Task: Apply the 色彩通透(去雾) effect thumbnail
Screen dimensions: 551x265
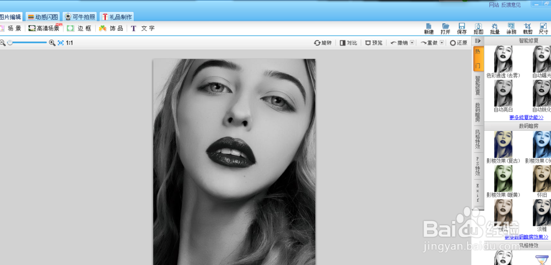Action: tap(503, 59)
